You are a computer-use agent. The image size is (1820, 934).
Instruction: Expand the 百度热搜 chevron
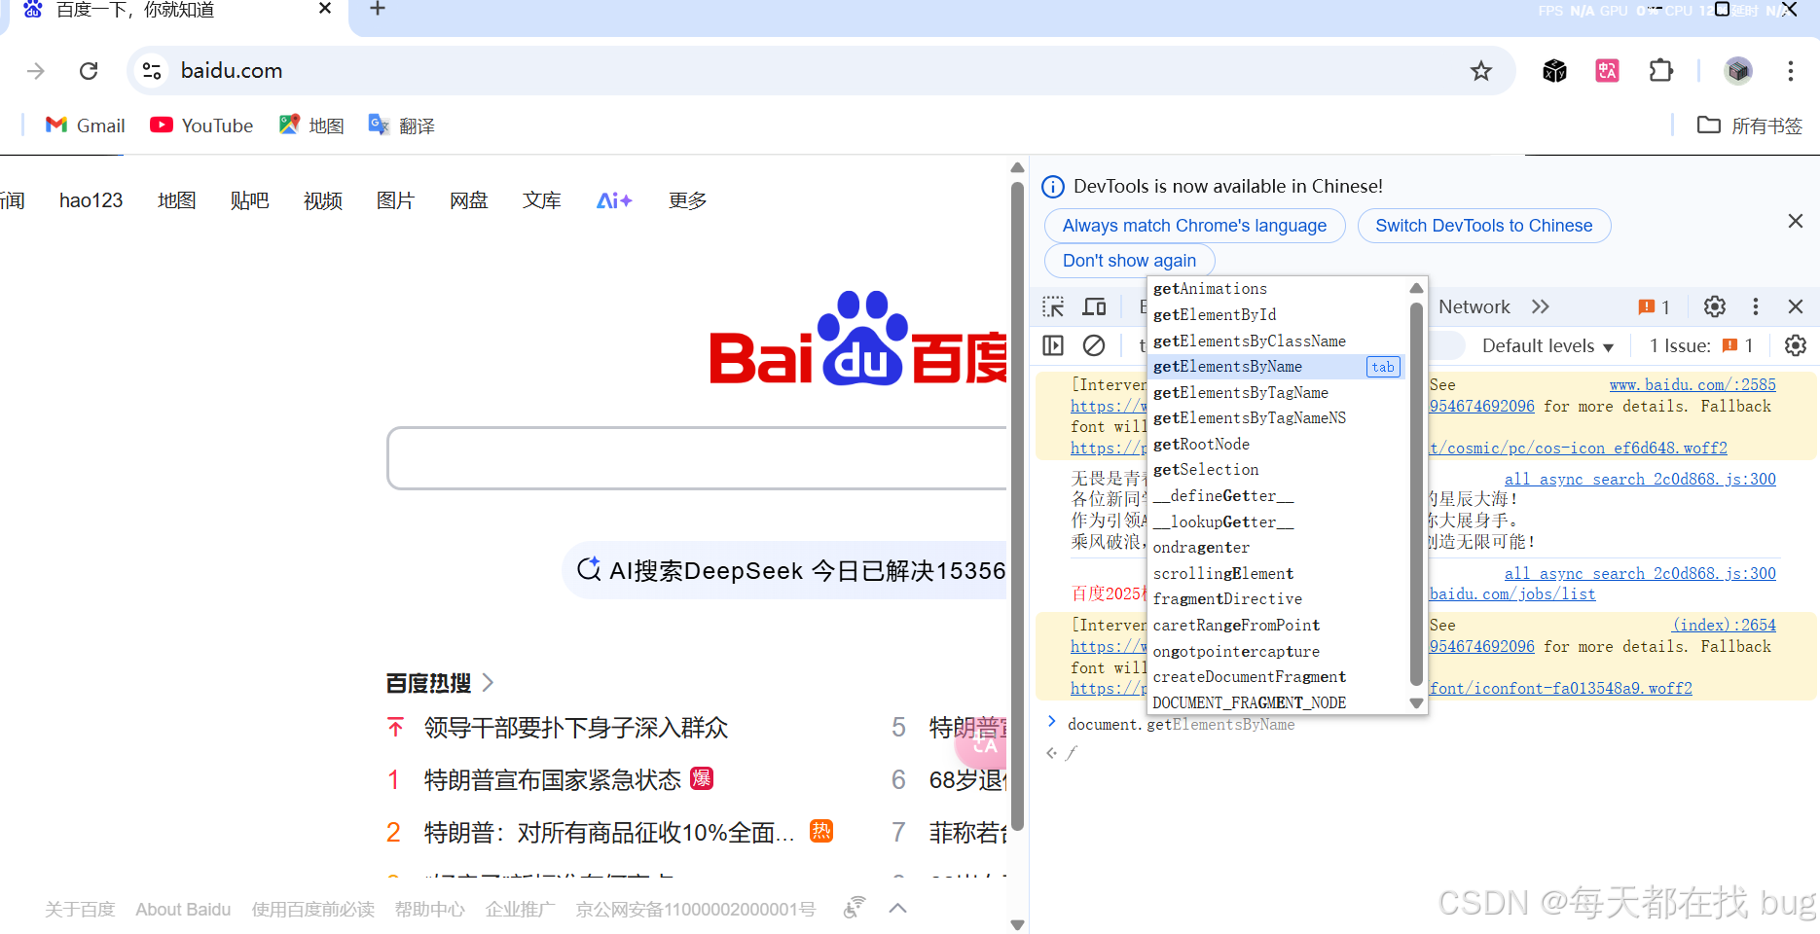point(489,683)
